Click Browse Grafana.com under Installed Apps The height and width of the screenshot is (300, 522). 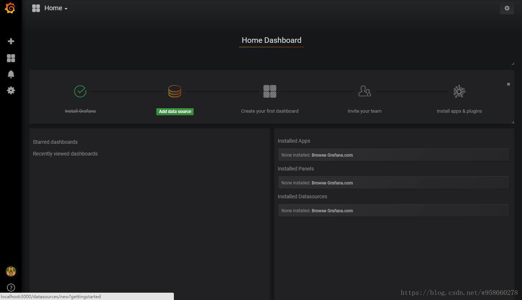(332, 155)
